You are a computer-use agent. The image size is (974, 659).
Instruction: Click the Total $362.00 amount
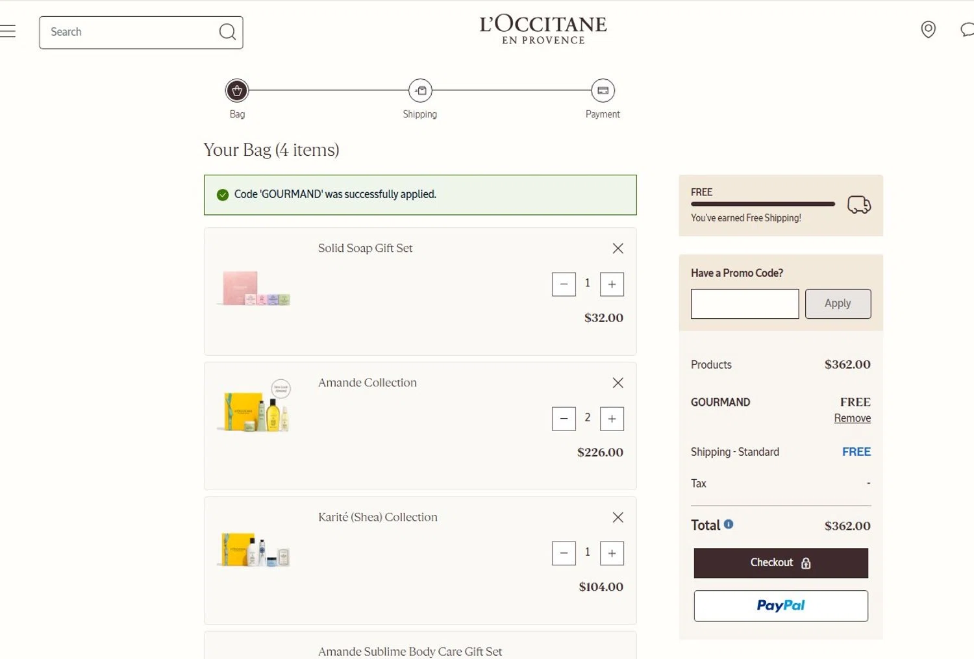(847, 526)
